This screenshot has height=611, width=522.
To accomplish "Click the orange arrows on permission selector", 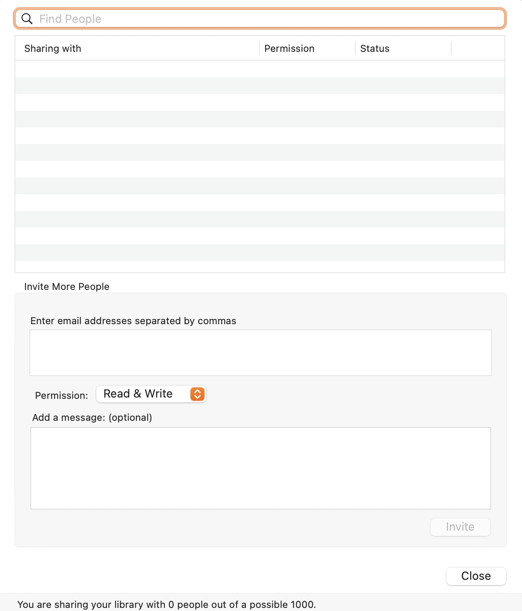I will (197, 394).
